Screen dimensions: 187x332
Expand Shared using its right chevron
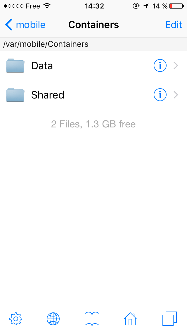coord(176,95)
